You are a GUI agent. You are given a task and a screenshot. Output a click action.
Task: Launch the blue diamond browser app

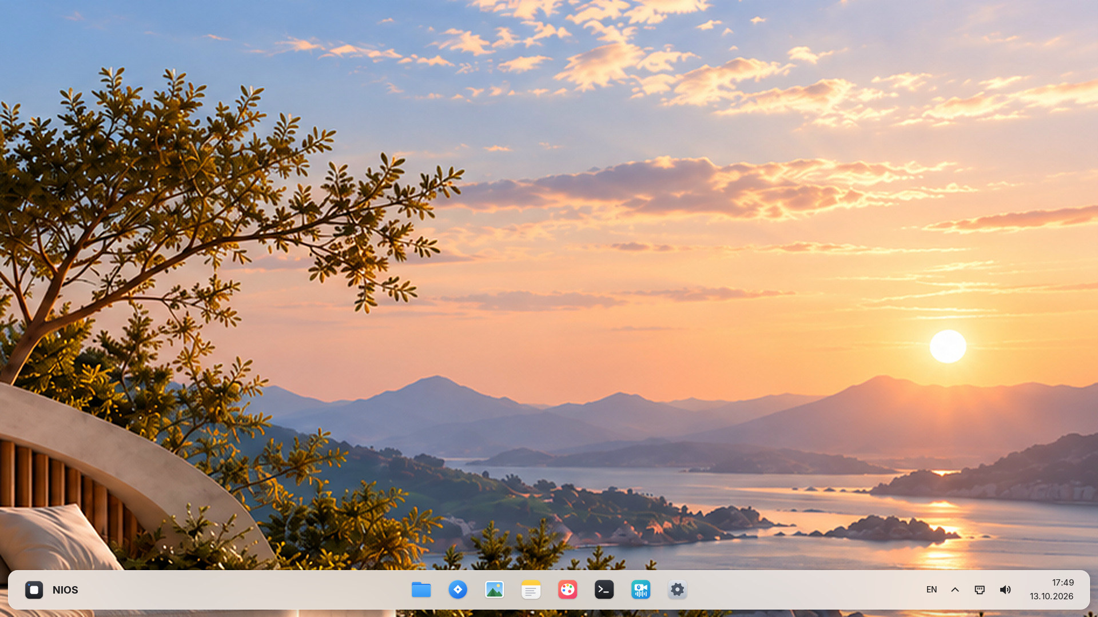458,590
